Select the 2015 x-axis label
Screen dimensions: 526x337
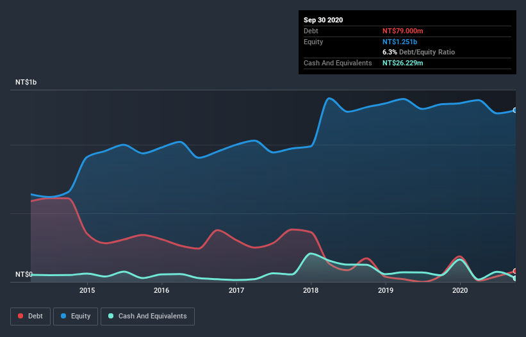[x=87, y=290]
